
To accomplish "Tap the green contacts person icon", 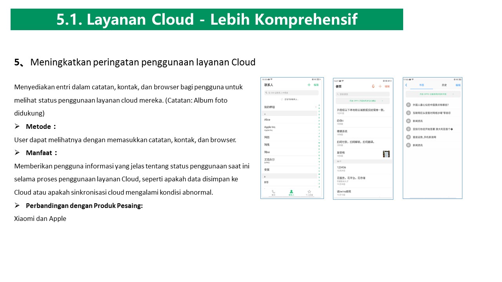I will tap(291, 192).
